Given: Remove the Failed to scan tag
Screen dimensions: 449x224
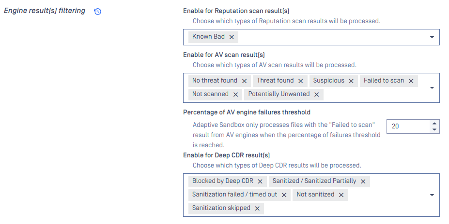Looking at the screenshot, I should coord(411,81).
